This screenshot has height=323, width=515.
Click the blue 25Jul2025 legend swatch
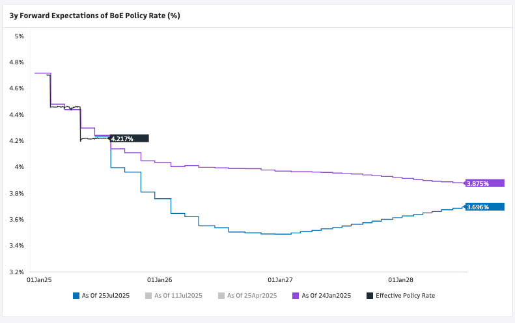pos(77,296)
